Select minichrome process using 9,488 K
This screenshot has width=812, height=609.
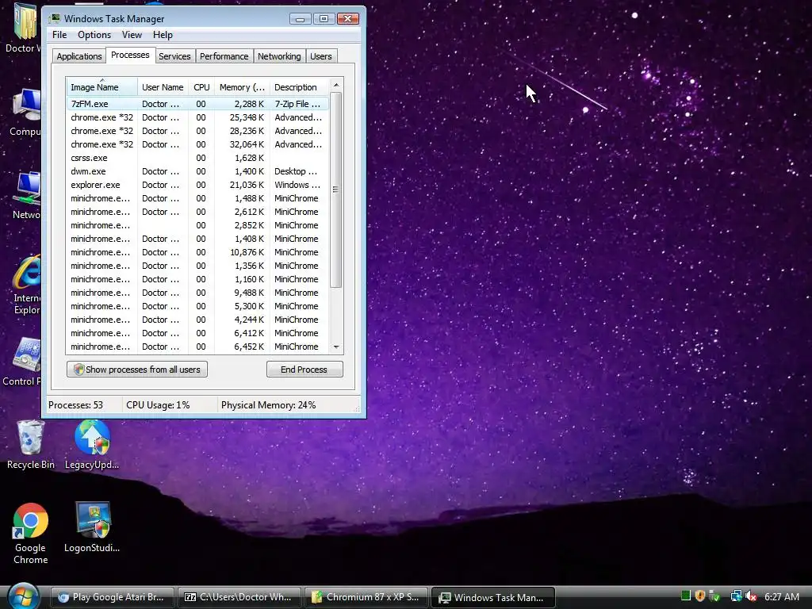click(x=197, y=292)
